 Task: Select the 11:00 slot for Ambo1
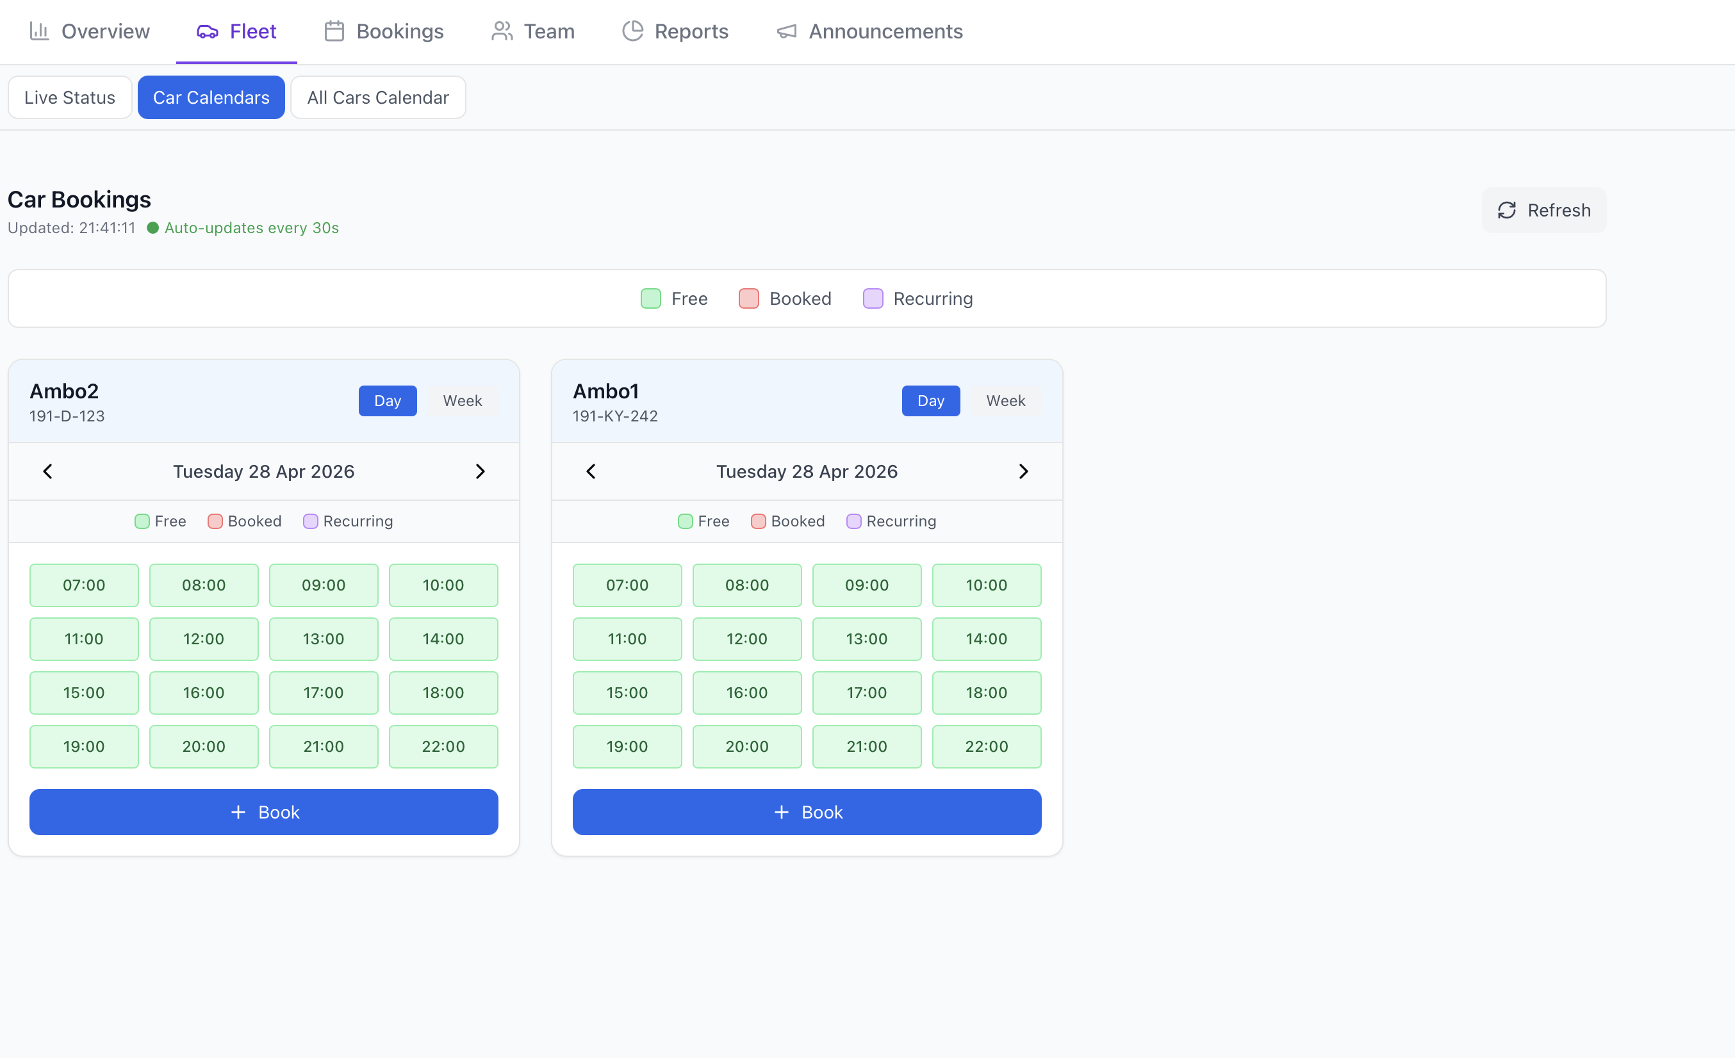tap(627, 639)
